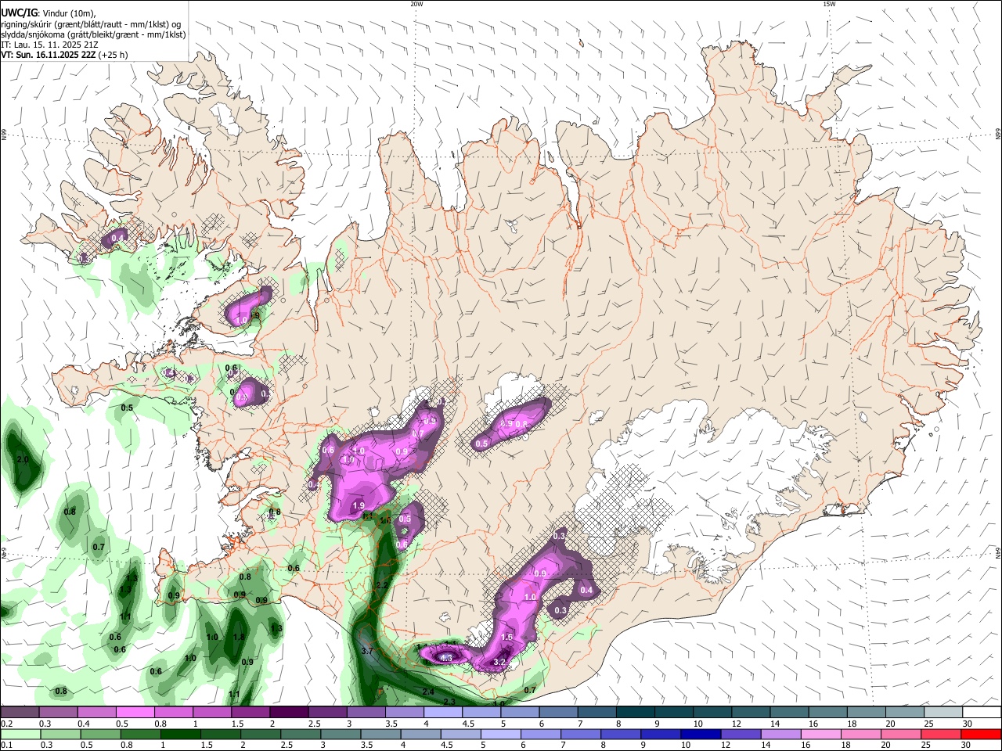
Task: Click the 'slydda/snjókoma' legend description line
Action: click(x=93, y=34)
